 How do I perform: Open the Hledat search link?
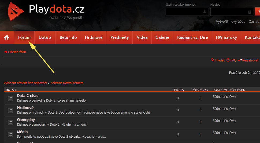tap(220, 60)
